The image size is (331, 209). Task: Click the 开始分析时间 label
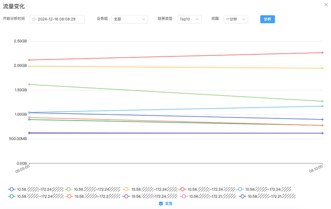[x=14, y=19]
